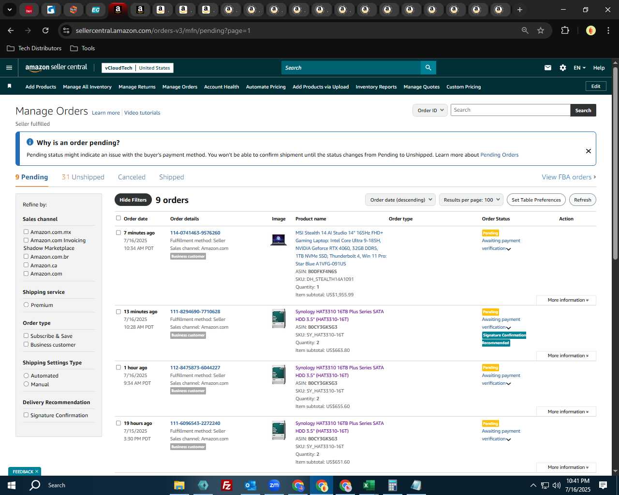This screenshot has width=619, height=495.
Task: Click the MSI Stealth laptop product image
Action: (279, 239)
